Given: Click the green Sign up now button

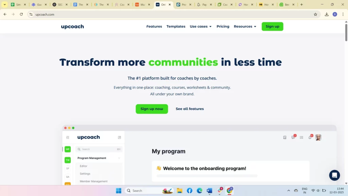Looking at the screenshot, I should pyautogui.click(x=152, y=109).
